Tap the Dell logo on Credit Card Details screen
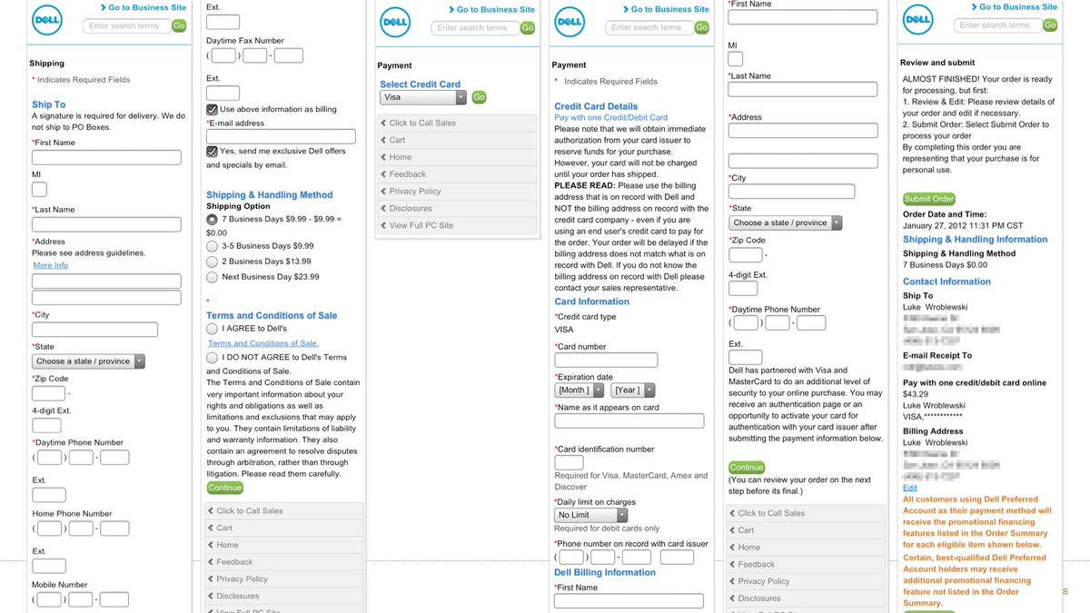Screen dimensions: 1090x613 click(570, 21)
